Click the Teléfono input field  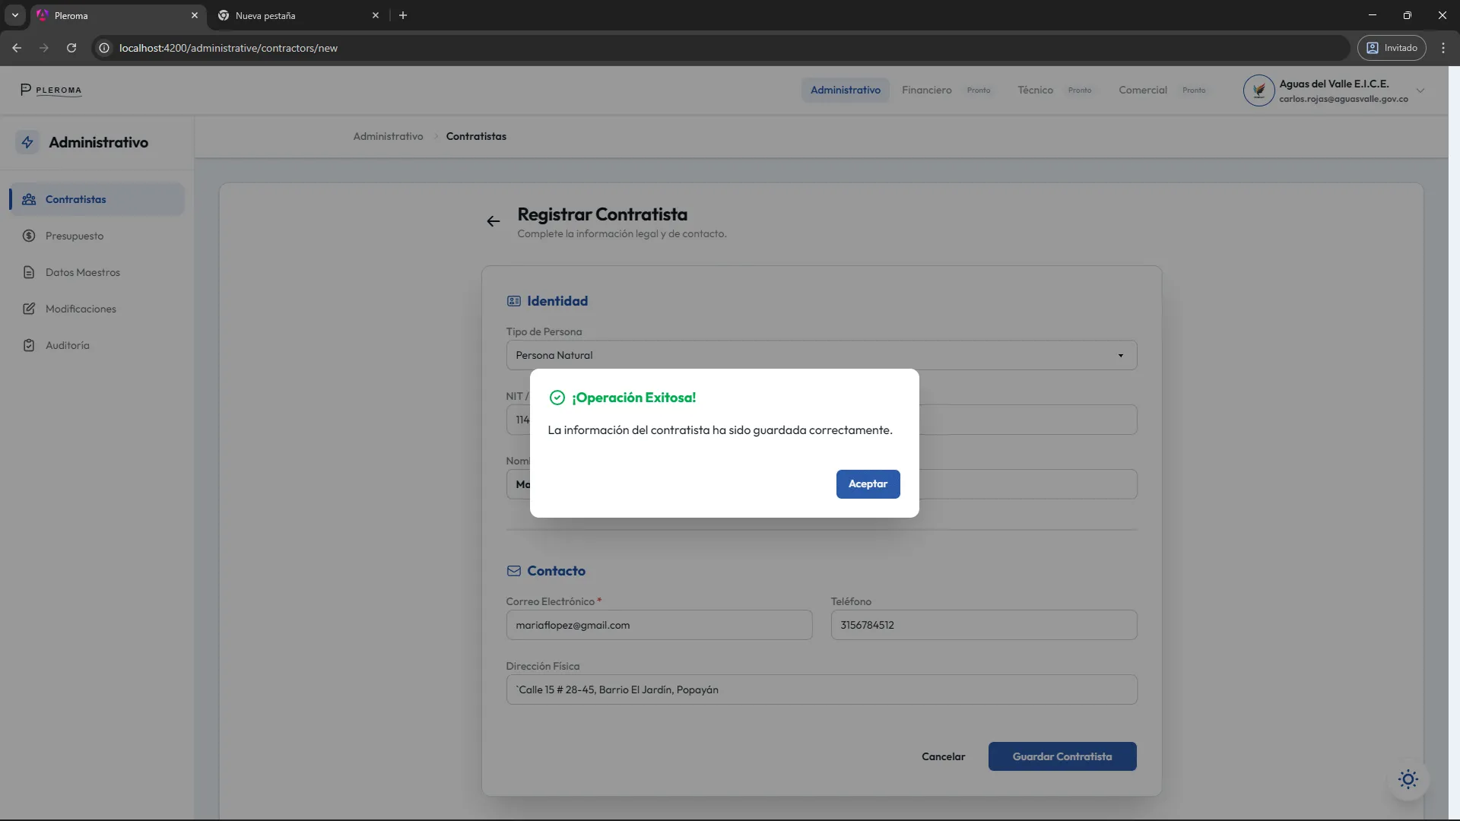coord(983,625)
